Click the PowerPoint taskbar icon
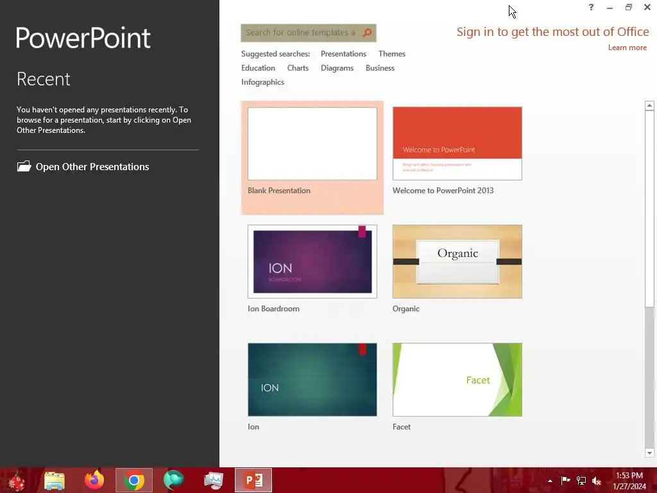 click(253, 480)
